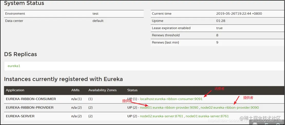Image resolution: width=285 pixels, height=125 pixels.
Task: Select the Renews threshold label
Action: pos(166,35)
